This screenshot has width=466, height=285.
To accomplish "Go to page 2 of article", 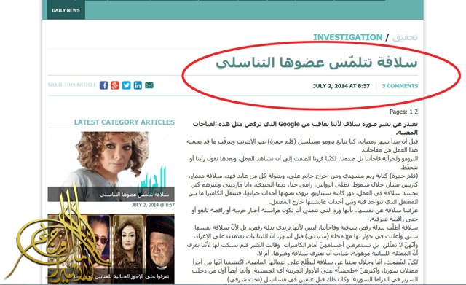I will tap(416, 112).
